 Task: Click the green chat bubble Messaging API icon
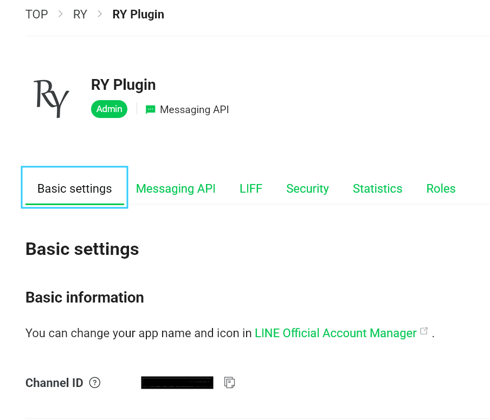[x=151, y=109]
